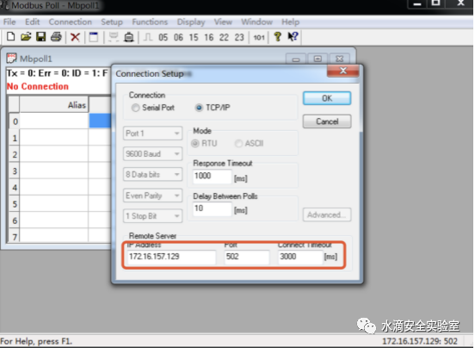Open the Edit menu
Viewport: 475px width, 348px height.
33,22
